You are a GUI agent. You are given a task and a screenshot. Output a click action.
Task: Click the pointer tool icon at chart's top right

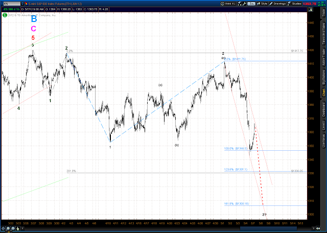click(x=311, y=9)
